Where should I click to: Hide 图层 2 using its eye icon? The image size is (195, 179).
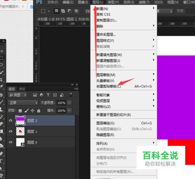(11, 121)
